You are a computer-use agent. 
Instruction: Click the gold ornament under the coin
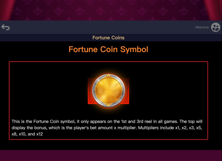click(108, 104)
